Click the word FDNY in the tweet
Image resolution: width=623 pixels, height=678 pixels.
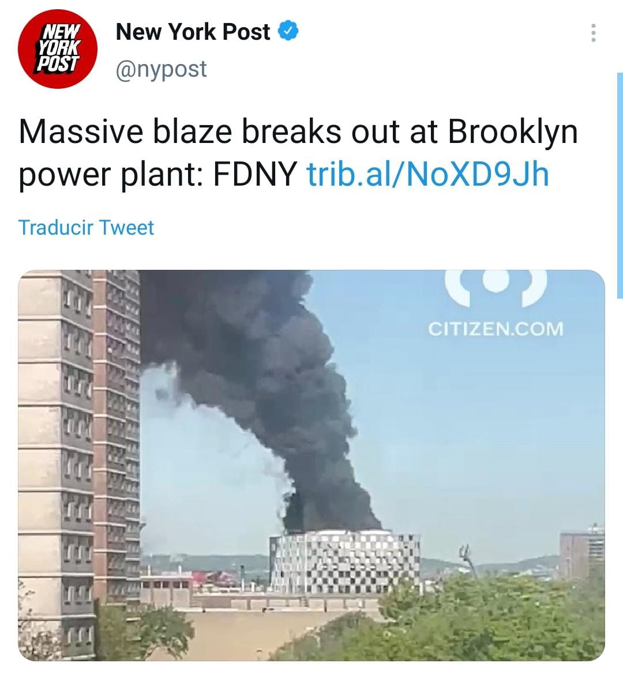[x=254, y=174]
